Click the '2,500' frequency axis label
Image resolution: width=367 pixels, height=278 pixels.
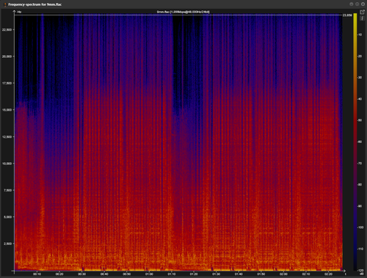pos(7,244)
